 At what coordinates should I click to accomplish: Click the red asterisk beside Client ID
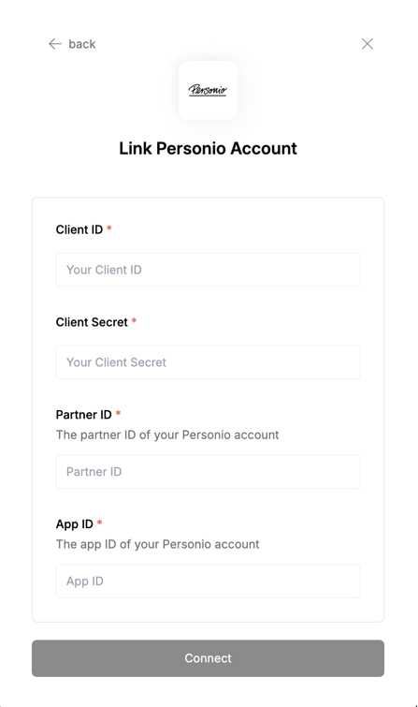click(109, 228)
